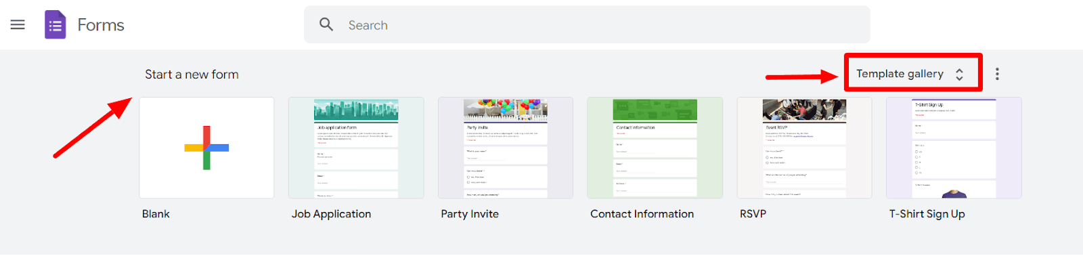Click the Job Application label text
This screenshot has width=1083, height=256.
(x=331, y=214)
